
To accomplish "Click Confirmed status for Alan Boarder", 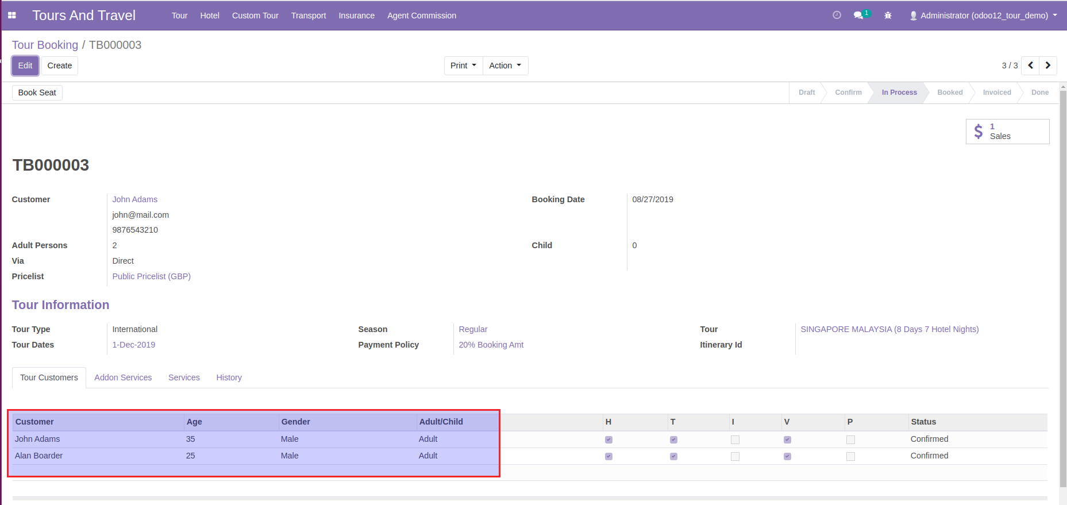I will click(x=929, y=456).
